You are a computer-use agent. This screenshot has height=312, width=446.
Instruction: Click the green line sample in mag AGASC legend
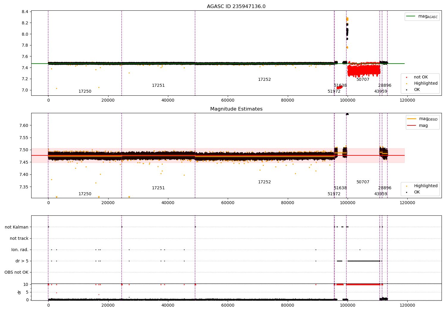pyautogui.click(x=411, y=16)
